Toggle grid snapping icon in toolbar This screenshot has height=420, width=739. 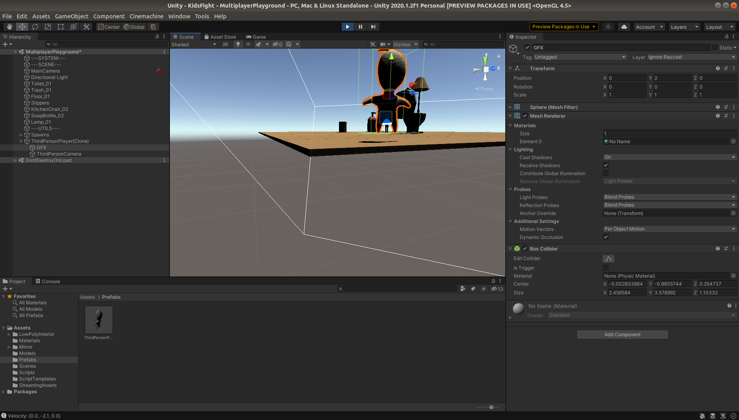point(153,27)
